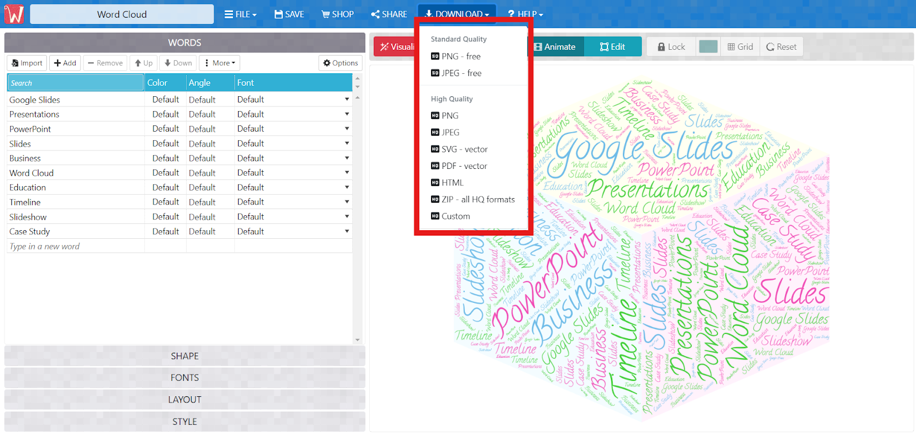Click the Remove word button
The height and width of the screenshot is (434, 916).
coord(105,63)
